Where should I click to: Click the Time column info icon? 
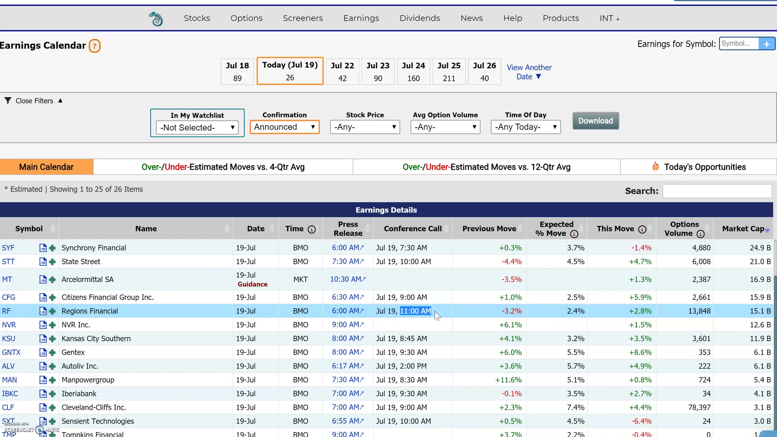[312, 229]
